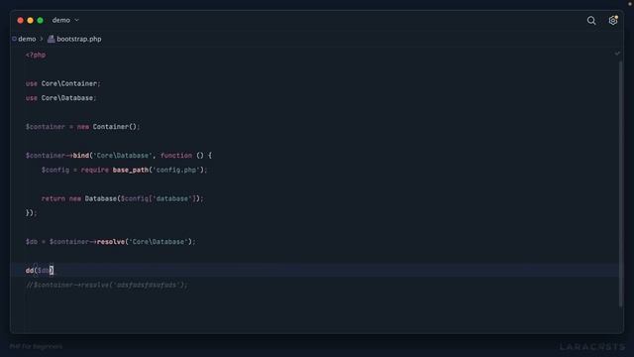Click the editor vertical scrollbar
The width and height of the screenshot is (634, 357).
click(621, 184)
